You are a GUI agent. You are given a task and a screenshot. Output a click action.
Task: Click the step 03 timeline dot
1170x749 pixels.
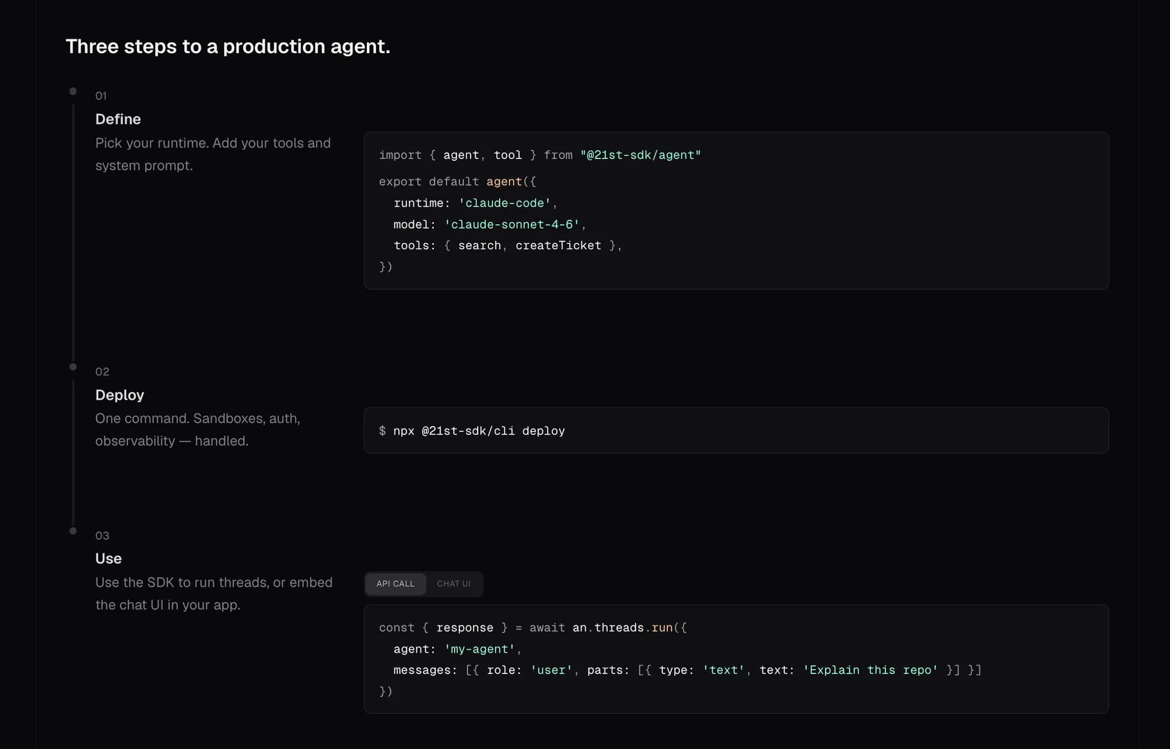click(x=73, y=531)
